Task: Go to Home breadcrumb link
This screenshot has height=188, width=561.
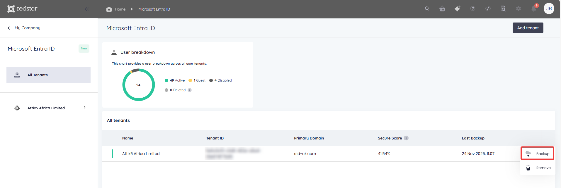Action: tap(120, 9)
